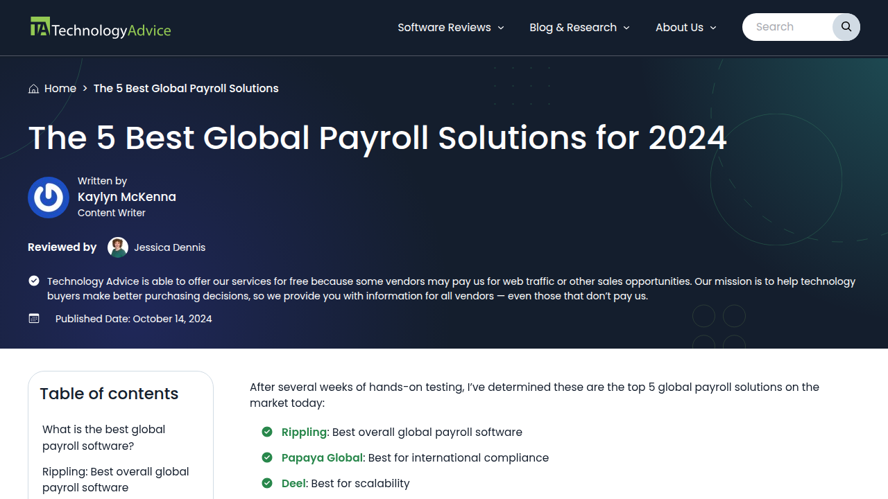Click 'Published Date: October 14, 2024' text
Screen dimensions: 888x499
(134, 319)
